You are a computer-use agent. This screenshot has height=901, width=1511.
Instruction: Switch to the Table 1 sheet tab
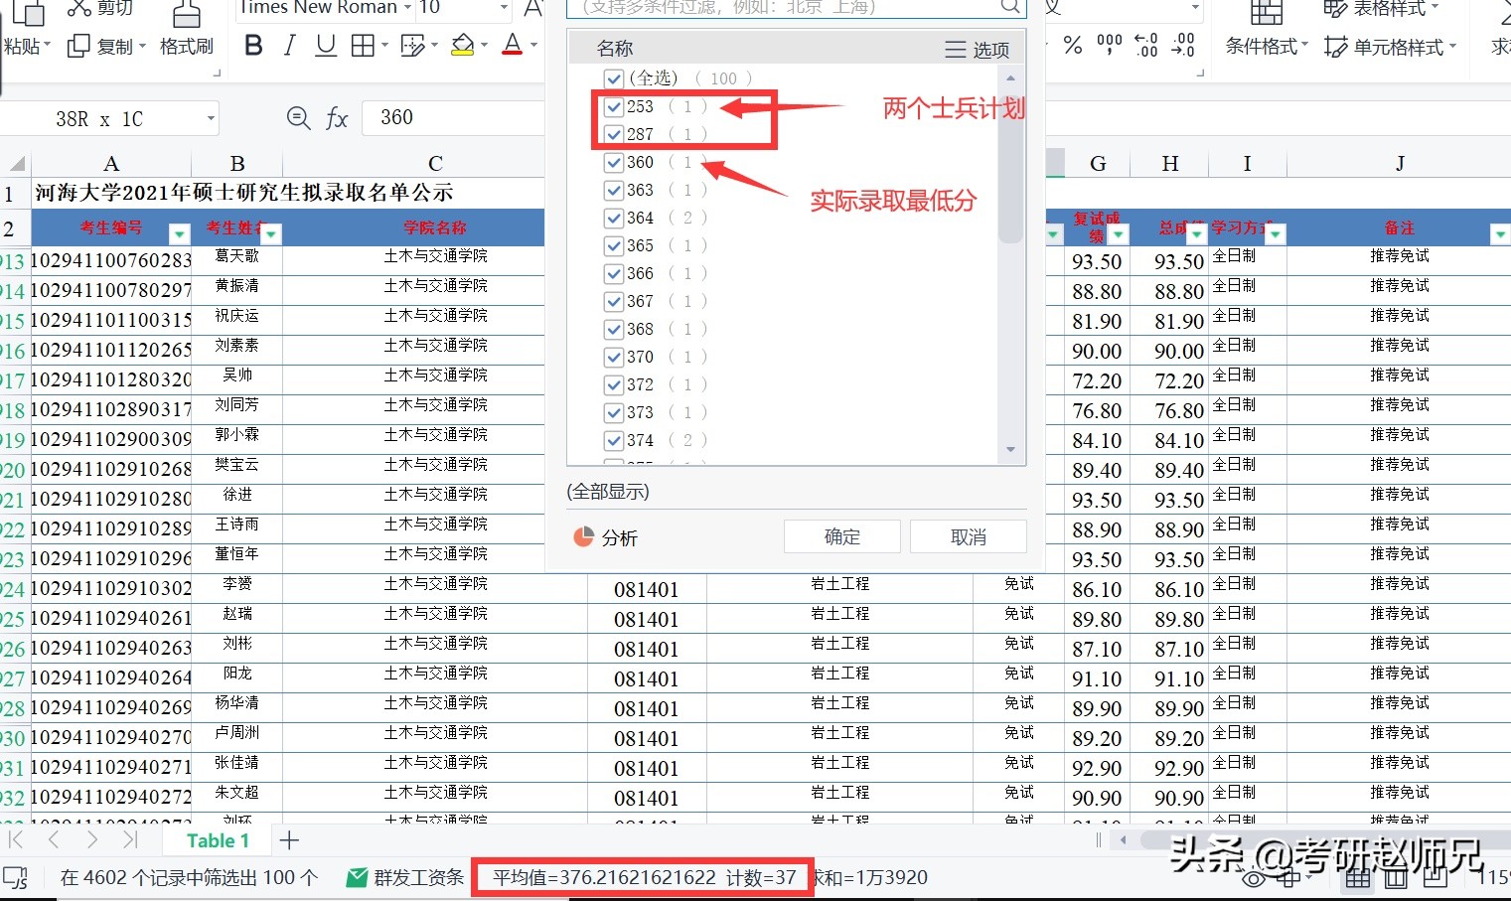click(216, 839)
